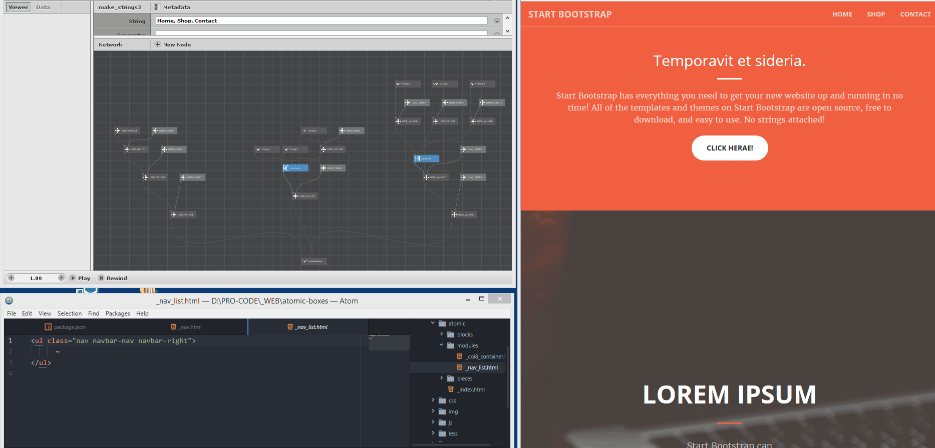This screenshot has height=448, width=935.
Task: Select the blue combine2 node
Action: tap(426, 158)
